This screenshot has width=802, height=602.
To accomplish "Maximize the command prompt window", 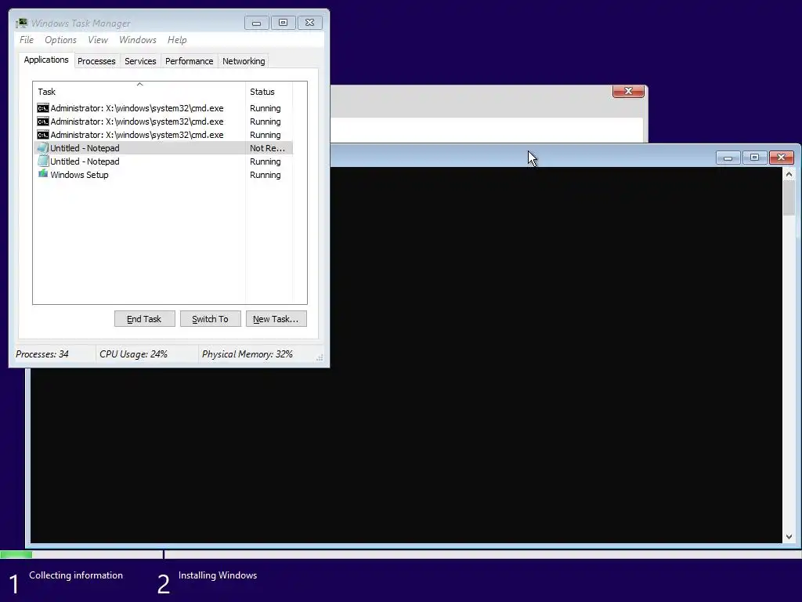I will (754, 158).
